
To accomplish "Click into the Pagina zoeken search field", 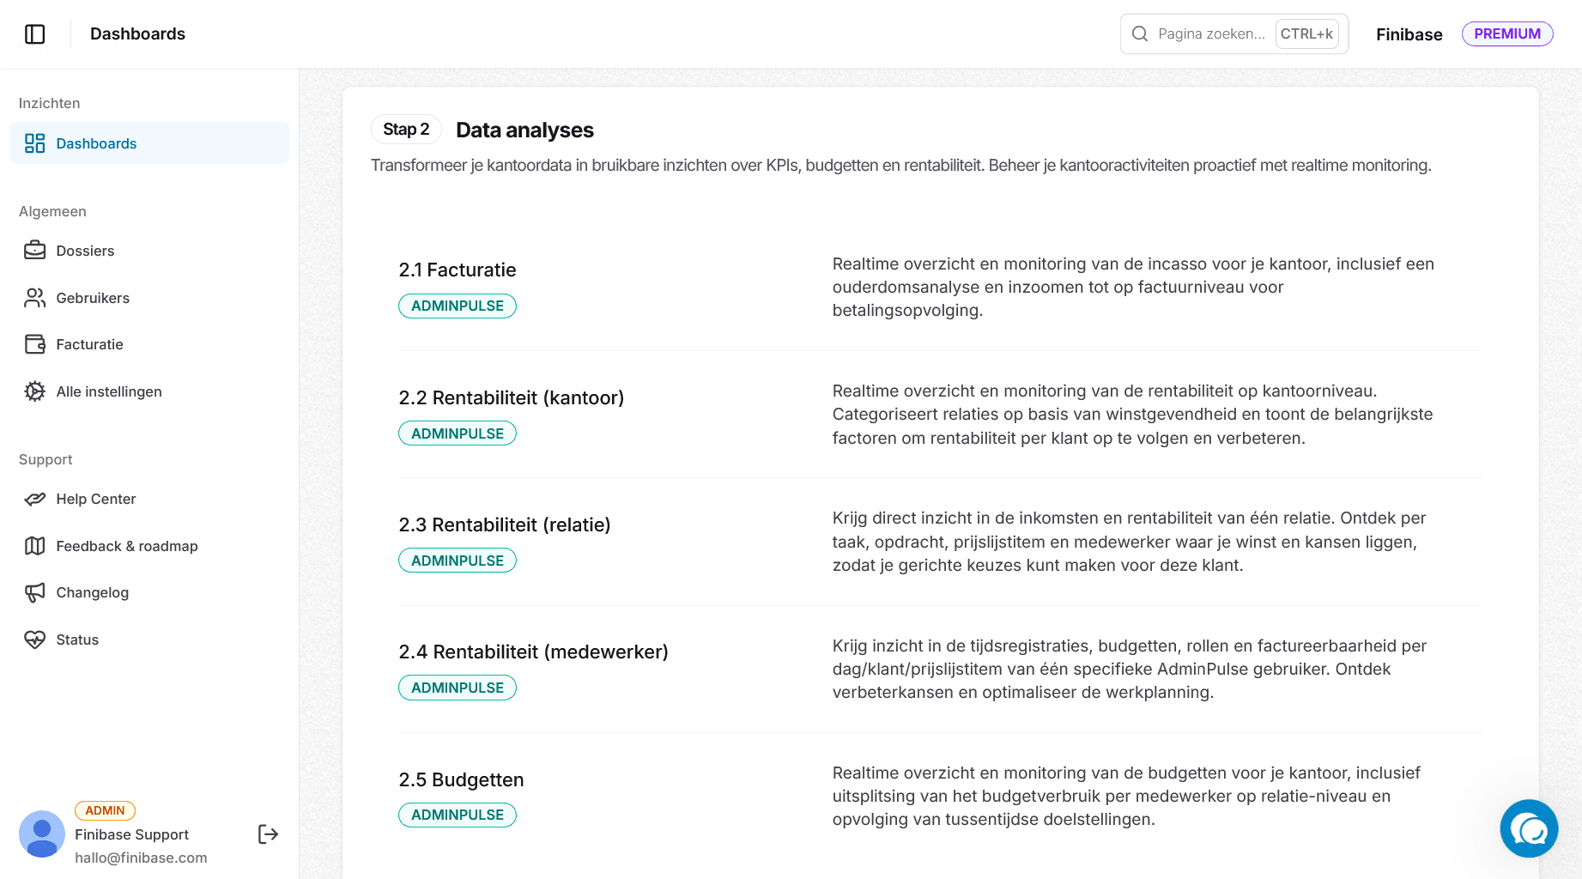I will [1210, 33].
